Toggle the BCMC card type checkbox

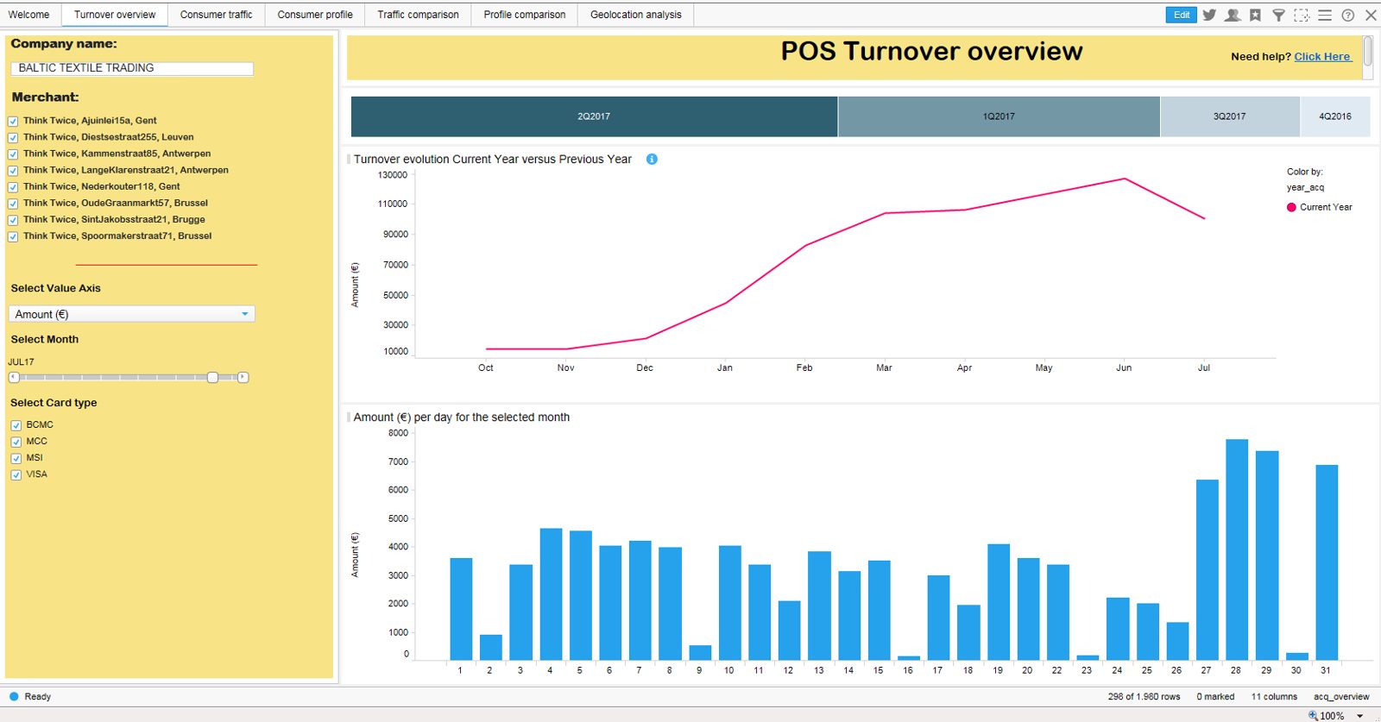click(16, 425)
